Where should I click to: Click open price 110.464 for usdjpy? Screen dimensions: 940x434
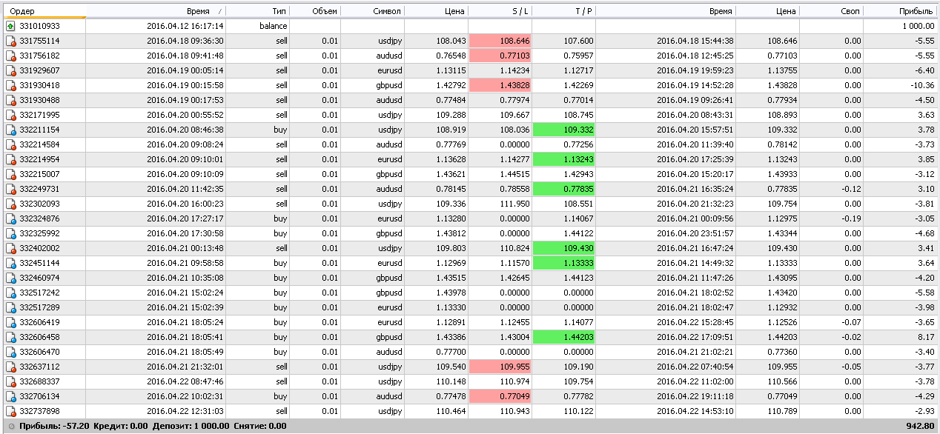point(451,411)
